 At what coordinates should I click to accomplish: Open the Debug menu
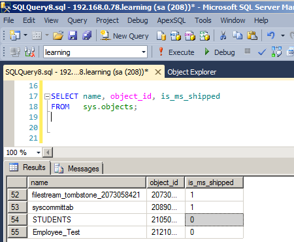[x=138, y=20]
